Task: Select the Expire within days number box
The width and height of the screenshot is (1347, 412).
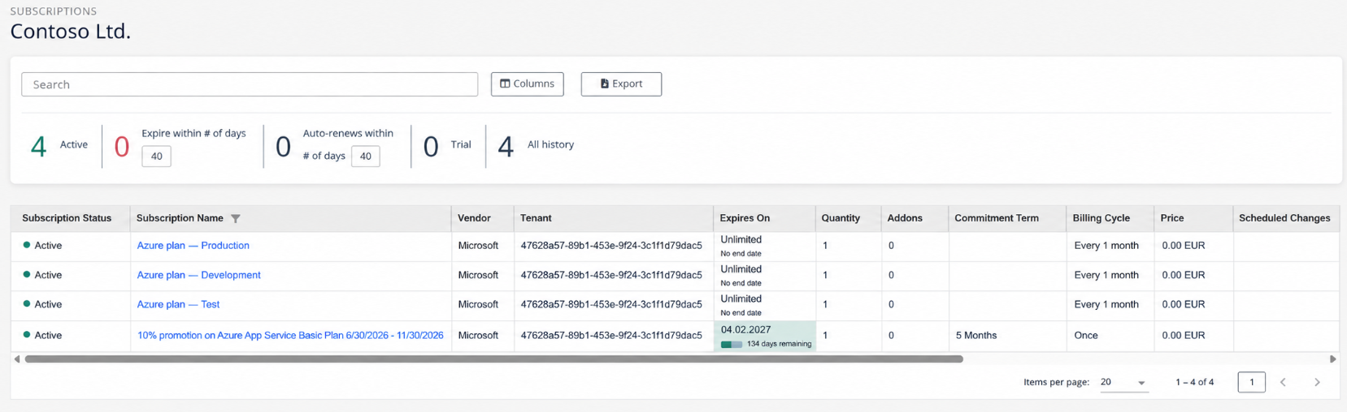Action: point(156,156)
